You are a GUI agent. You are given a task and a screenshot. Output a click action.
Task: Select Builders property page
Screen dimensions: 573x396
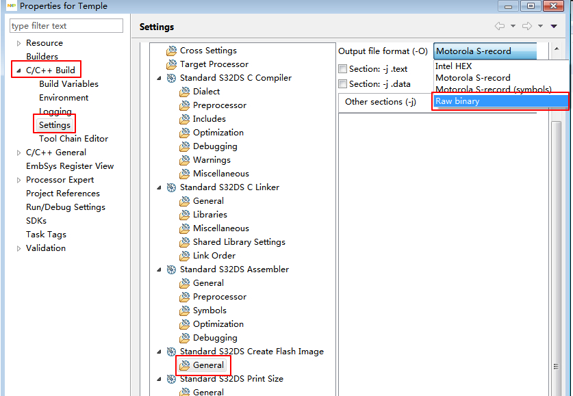click(42, 57)
